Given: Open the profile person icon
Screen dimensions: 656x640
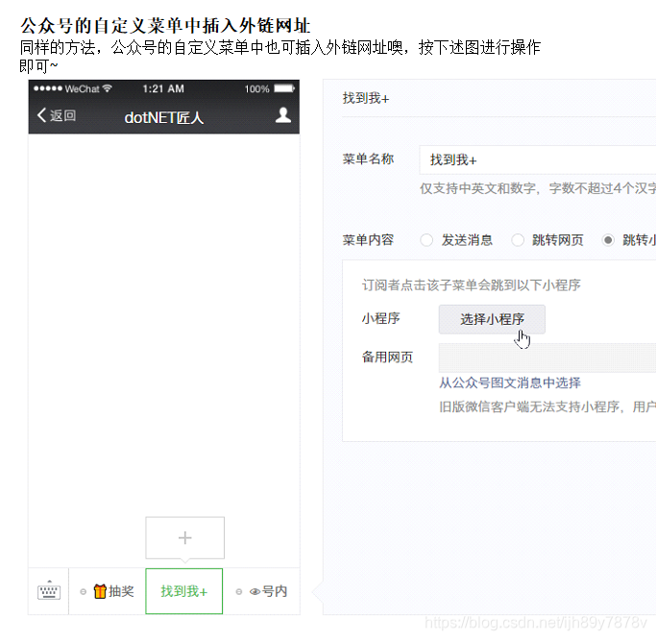Looking at the screenshot, I should [283, 115].
